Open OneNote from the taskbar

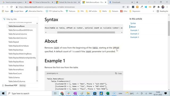[75, 93]
